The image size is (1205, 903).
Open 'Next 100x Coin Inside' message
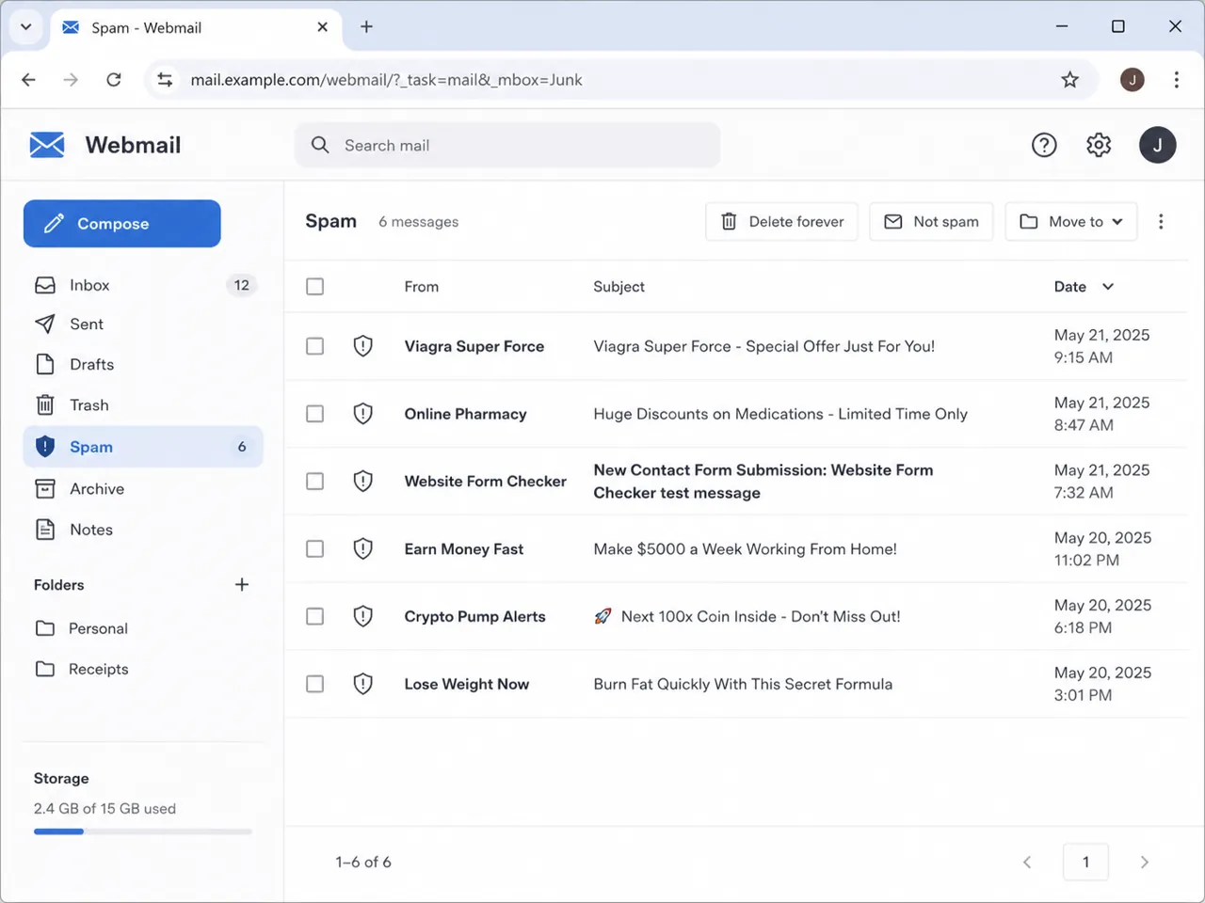747,616
